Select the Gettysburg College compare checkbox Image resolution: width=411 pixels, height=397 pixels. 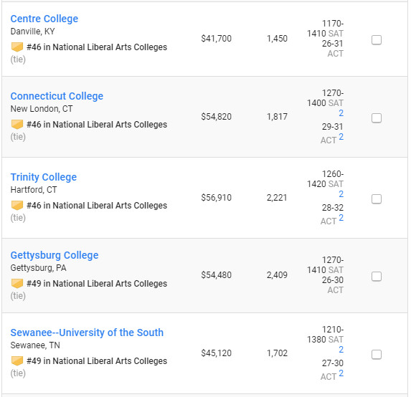(x=377, y=277)
